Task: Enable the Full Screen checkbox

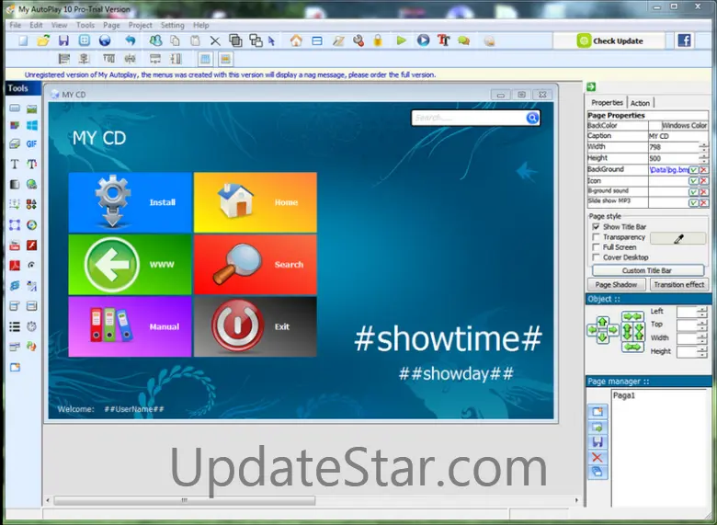Action: click(596, 247)
